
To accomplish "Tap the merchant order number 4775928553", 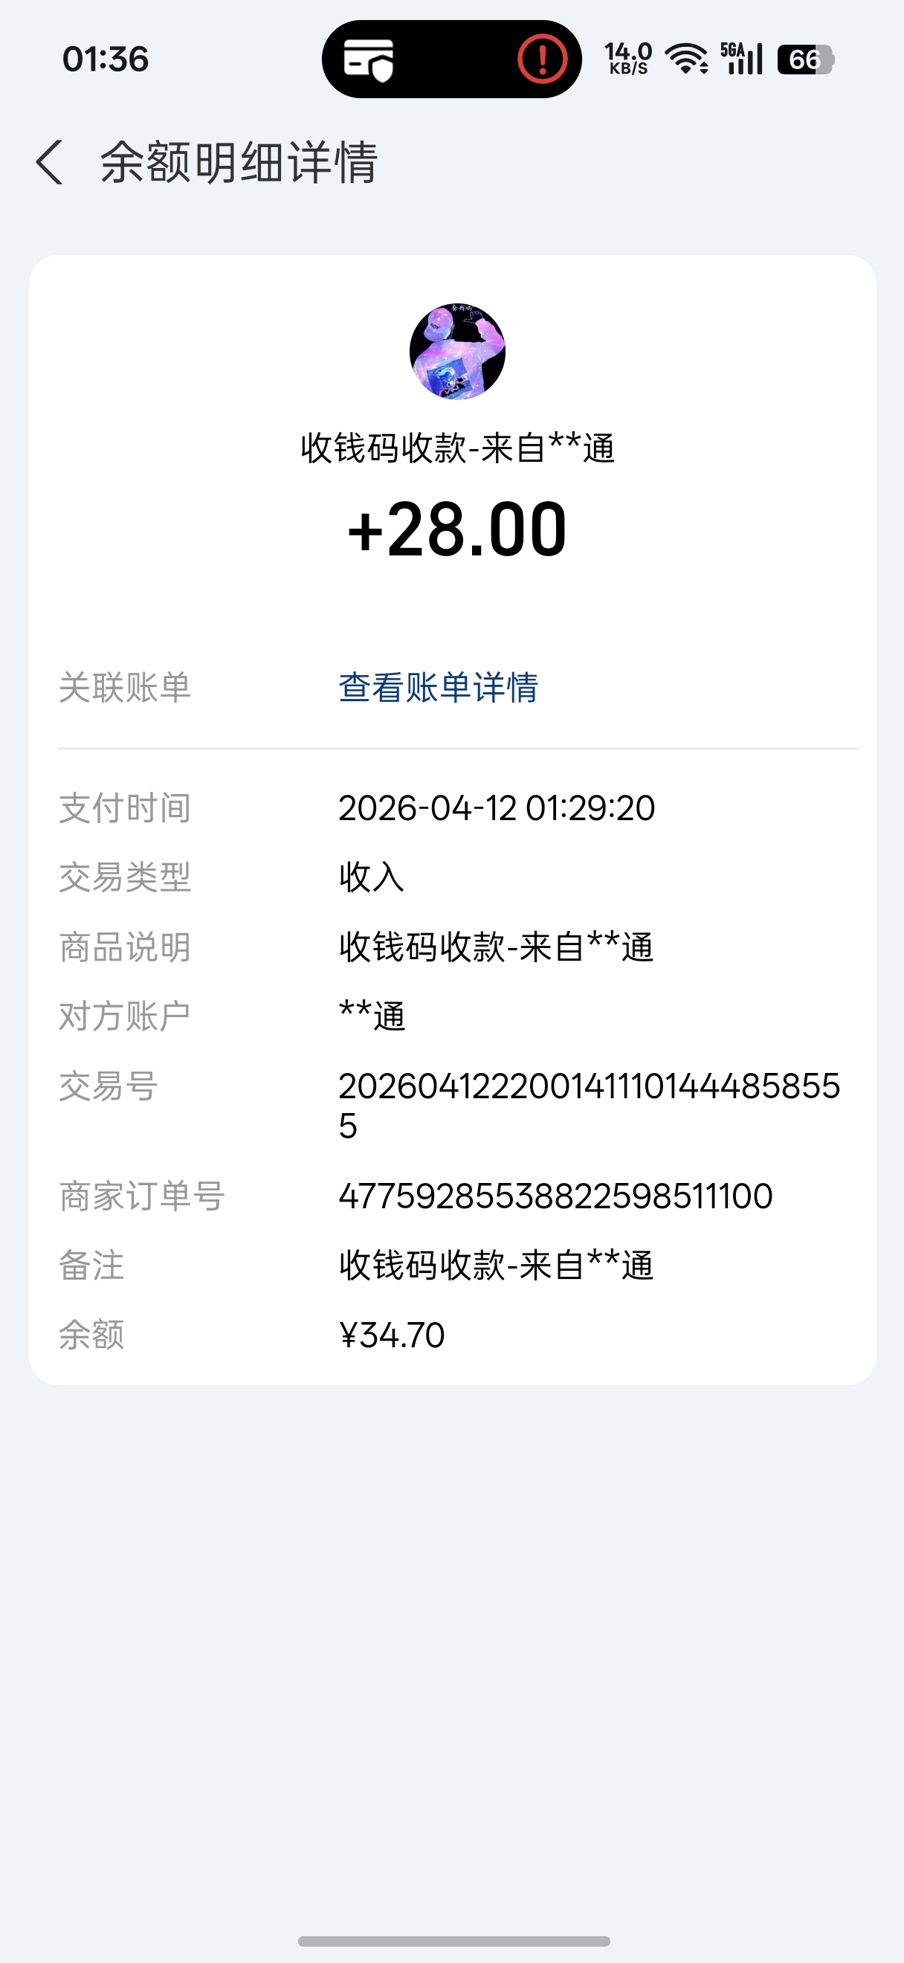I will [x=555, y=1196].
